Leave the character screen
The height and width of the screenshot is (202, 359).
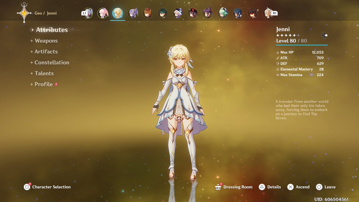326,187
